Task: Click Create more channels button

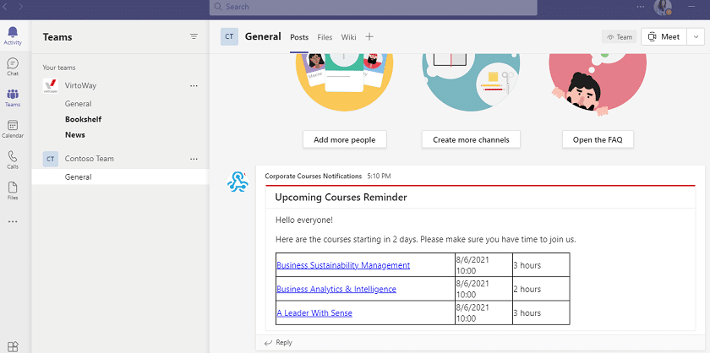Action: click(471, 140)
